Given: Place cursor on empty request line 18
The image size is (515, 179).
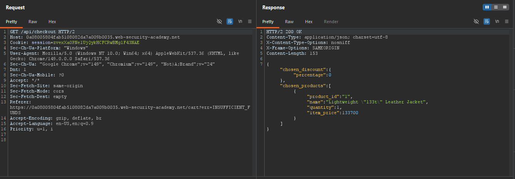Looking at the screenshot, I should point(131,140).
